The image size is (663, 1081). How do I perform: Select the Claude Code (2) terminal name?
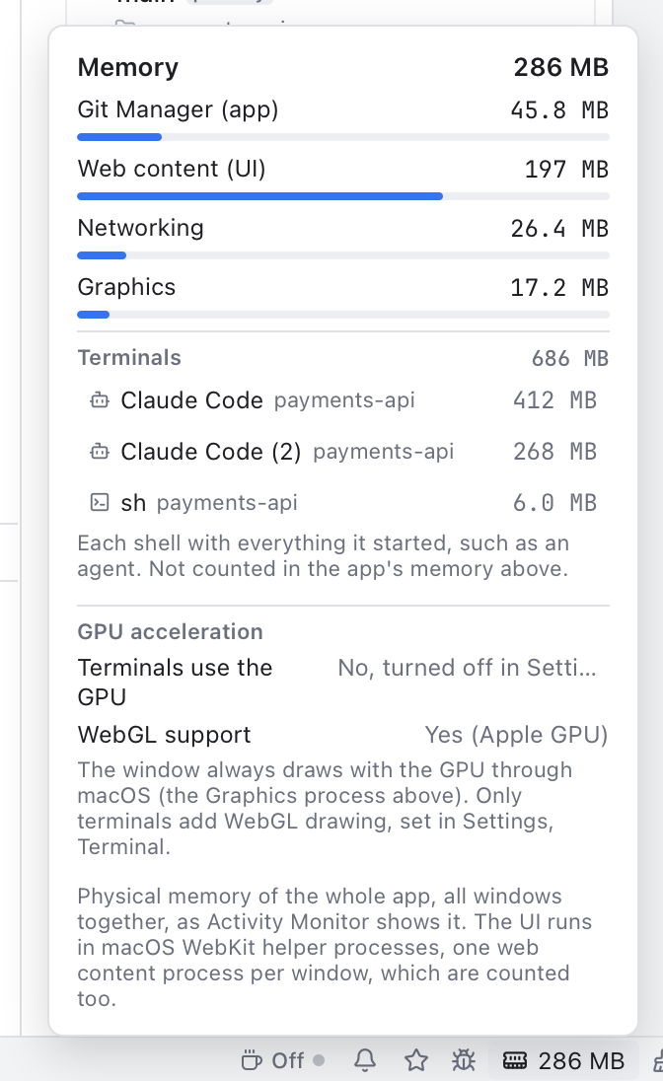click(211, 452)
